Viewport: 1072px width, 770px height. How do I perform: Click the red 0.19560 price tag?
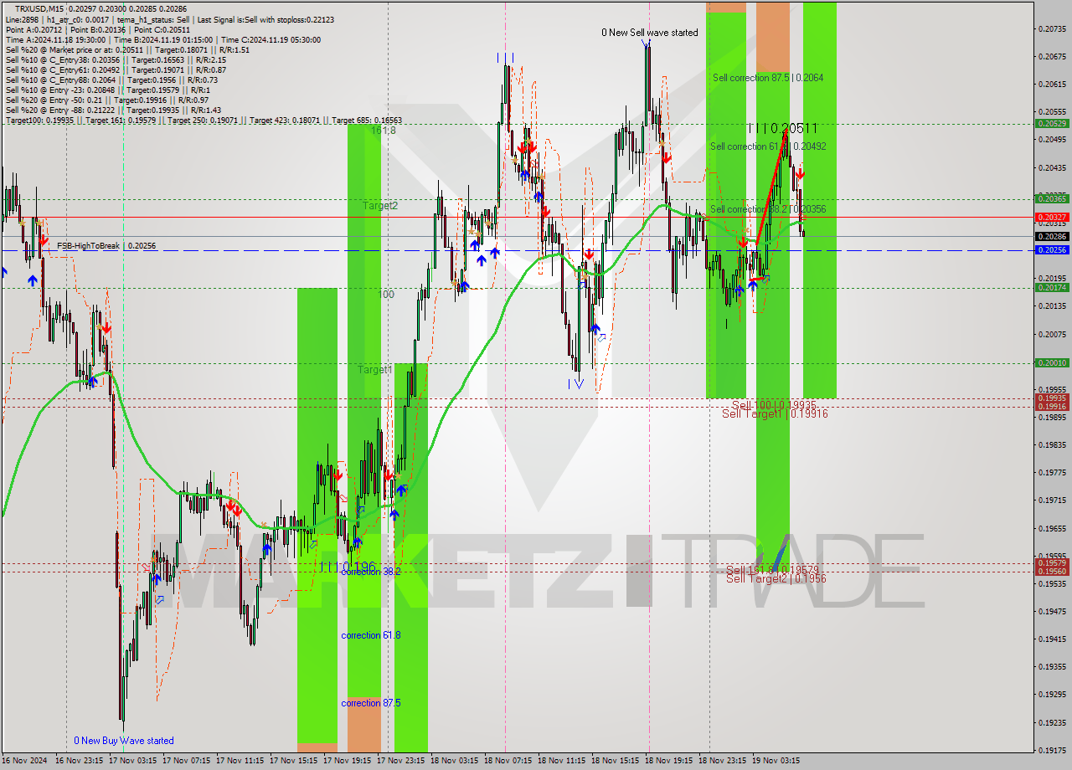1052,571
